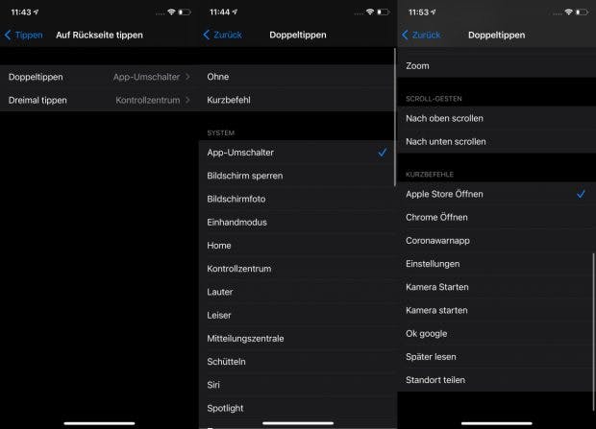
Task: Select App-Umschalter option
Action: (298, 153)
